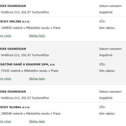The height and width of the screenshot is (126, 126).
Task: Open Sbírka listin for PECKY GLOBAL s.r.o.
Action: pos(37,122)
